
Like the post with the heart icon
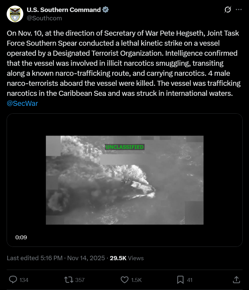pos(125,279)
